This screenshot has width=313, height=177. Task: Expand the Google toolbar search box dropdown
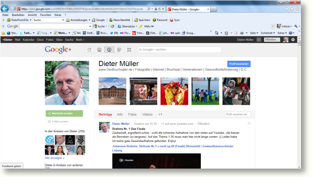(90, 26)
